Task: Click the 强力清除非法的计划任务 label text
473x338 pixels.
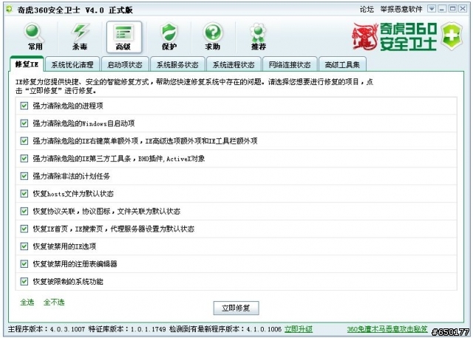Action: 71,176
